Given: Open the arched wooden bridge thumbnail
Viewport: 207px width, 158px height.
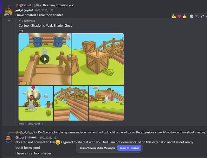Looking at the screenshot, I should click(71, 103).
